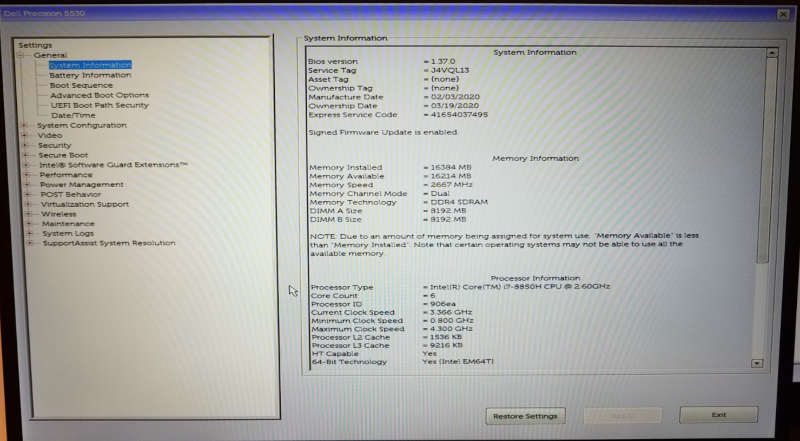Select System Configuration label
The image size is (800, 441).
[82, 126]
